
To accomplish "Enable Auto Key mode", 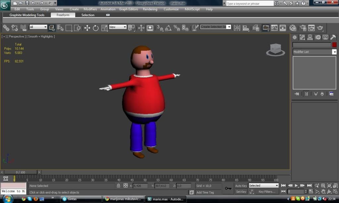I will coord(241,186).
